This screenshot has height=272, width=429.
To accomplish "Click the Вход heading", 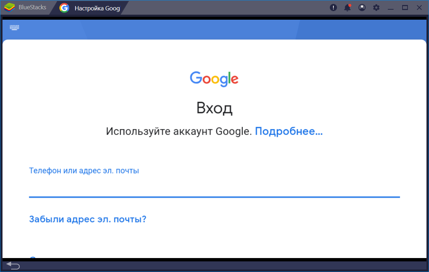I will click(x=214, y=108).
